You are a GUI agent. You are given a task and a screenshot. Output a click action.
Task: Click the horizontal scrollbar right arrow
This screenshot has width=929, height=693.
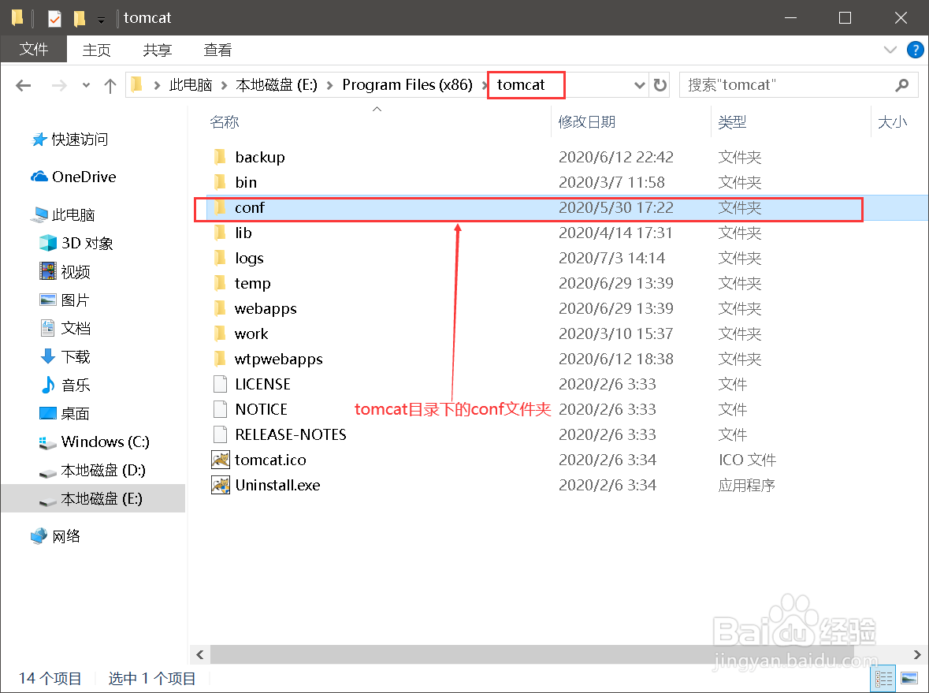pos(917,654)
